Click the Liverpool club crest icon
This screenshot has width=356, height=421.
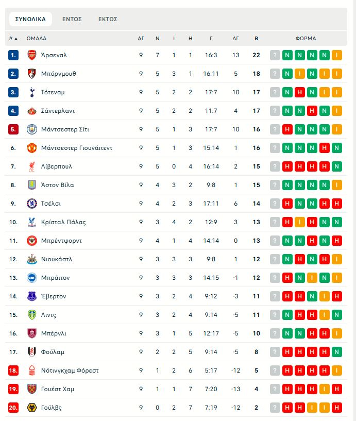click(x=32, y=166)
